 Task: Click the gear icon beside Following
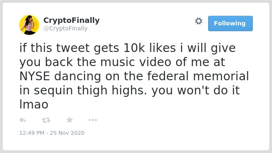(x=199, y=21)
